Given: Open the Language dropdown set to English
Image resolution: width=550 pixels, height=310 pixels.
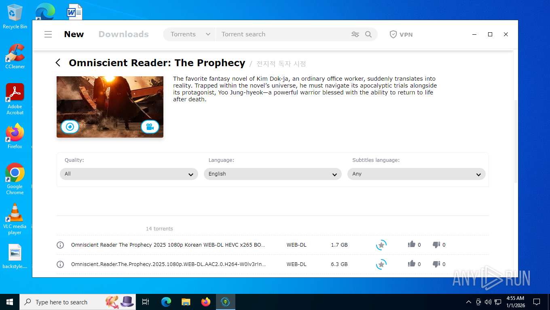Looking at the screenshot, I should coord(273,174).
